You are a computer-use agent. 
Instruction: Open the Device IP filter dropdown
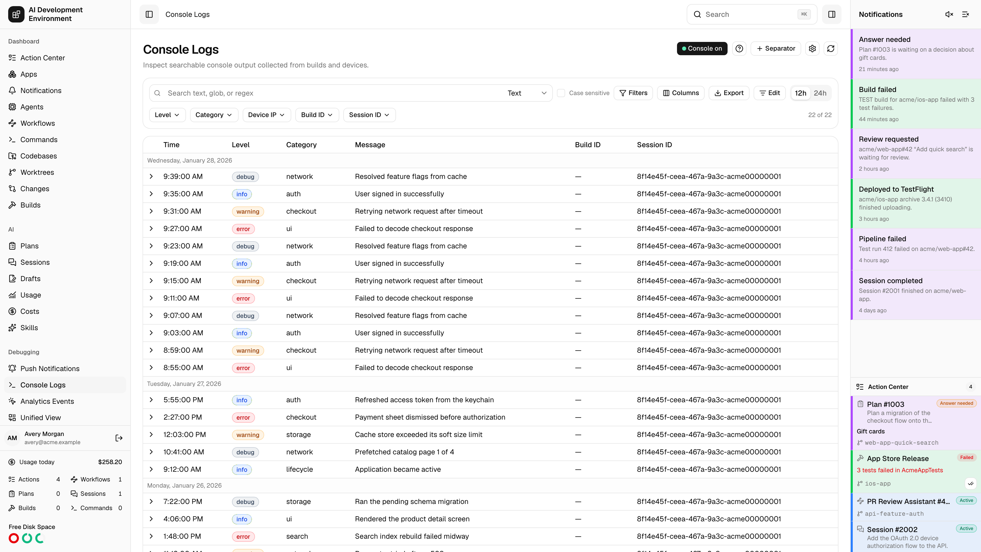[266, 115]
